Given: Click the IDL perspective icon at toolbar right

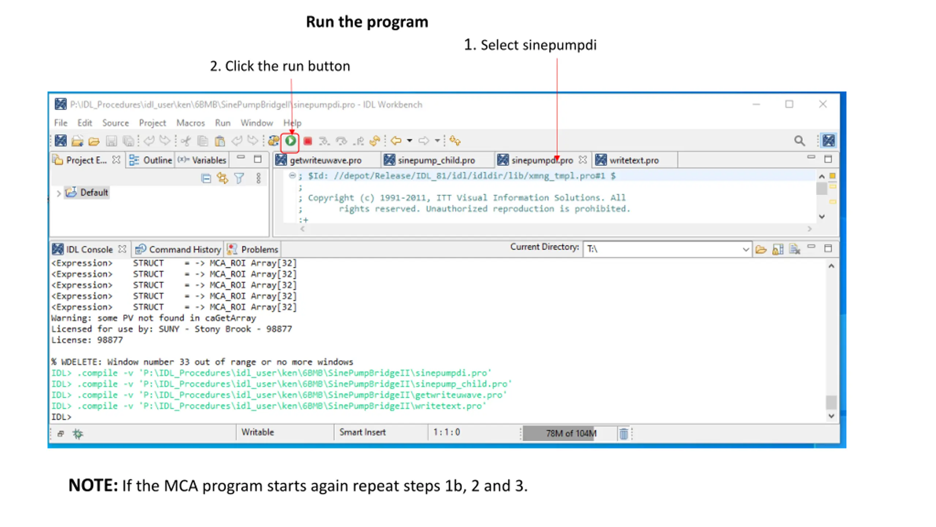Looking at the screenshot, I should [829, 141].
